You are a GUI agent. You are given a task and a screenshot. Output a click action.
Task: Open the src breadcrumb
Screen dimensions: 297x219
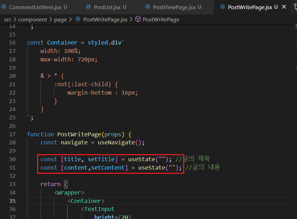[8, 20]
